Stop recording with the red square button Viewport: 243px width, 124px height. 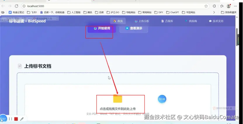tap(16, 119)
